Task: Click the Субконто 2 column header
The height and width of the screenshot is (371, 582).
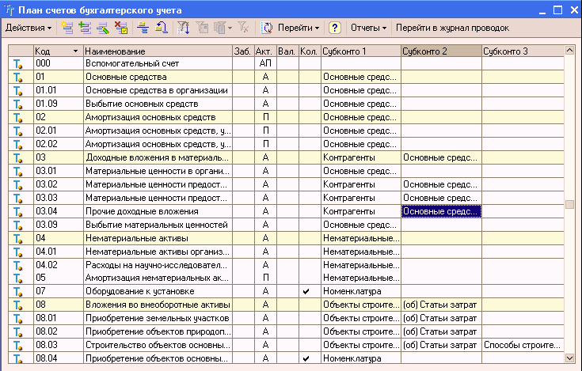Action: coord(440,51)
